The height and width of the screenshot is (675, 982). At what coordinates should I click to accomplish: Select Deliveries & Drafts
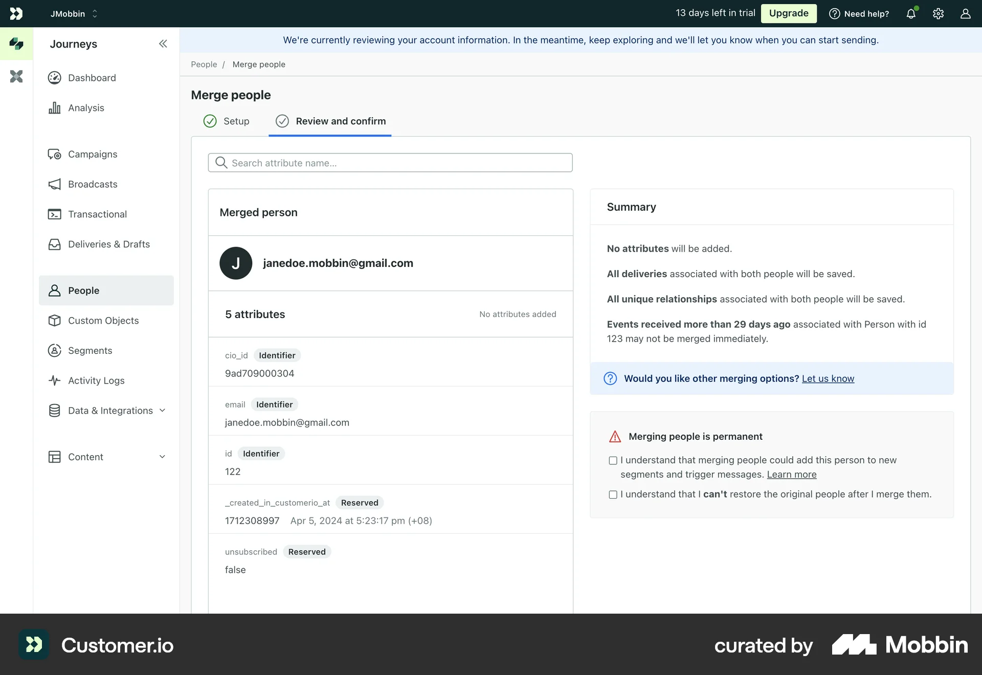tap(109, 244)
